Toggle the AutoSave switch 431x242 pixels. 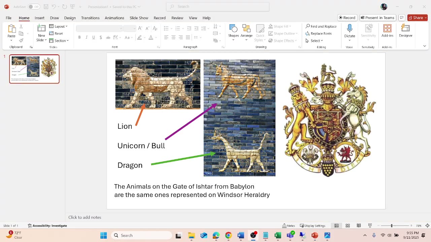pos(33,7)
